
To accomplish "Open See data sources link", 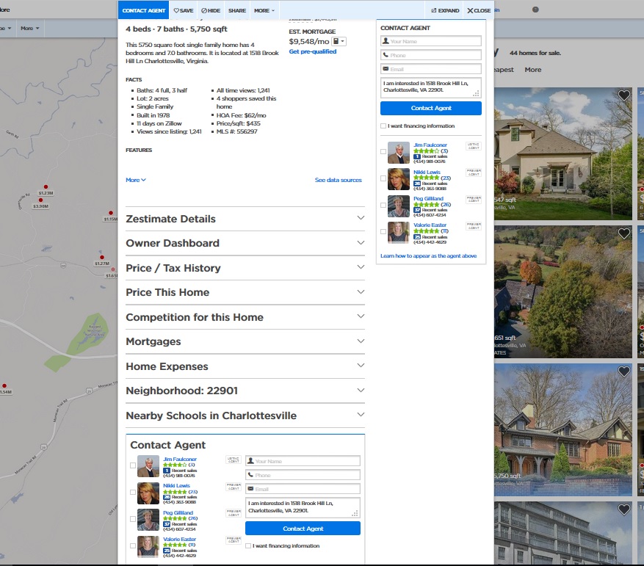I will [x=339, y=180].
